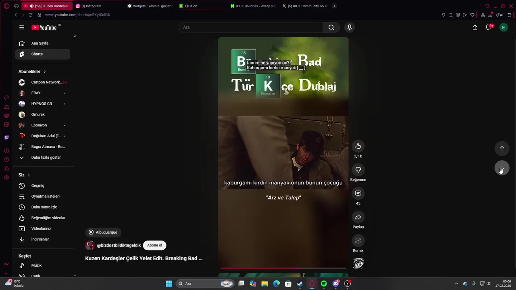Viewport: 516px width, 290px height.
Task: Open browser downloads icon in toolbar
Action: [x=490, y=15]
